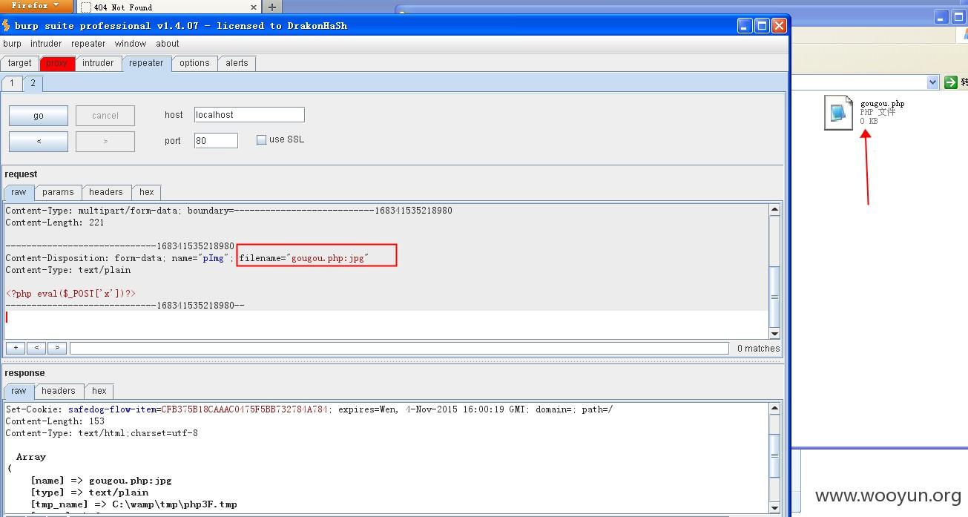968x517 pixels.
Task: Click the filename="gougou.php:jpg" text in request
Action: (x=303, y=258)
